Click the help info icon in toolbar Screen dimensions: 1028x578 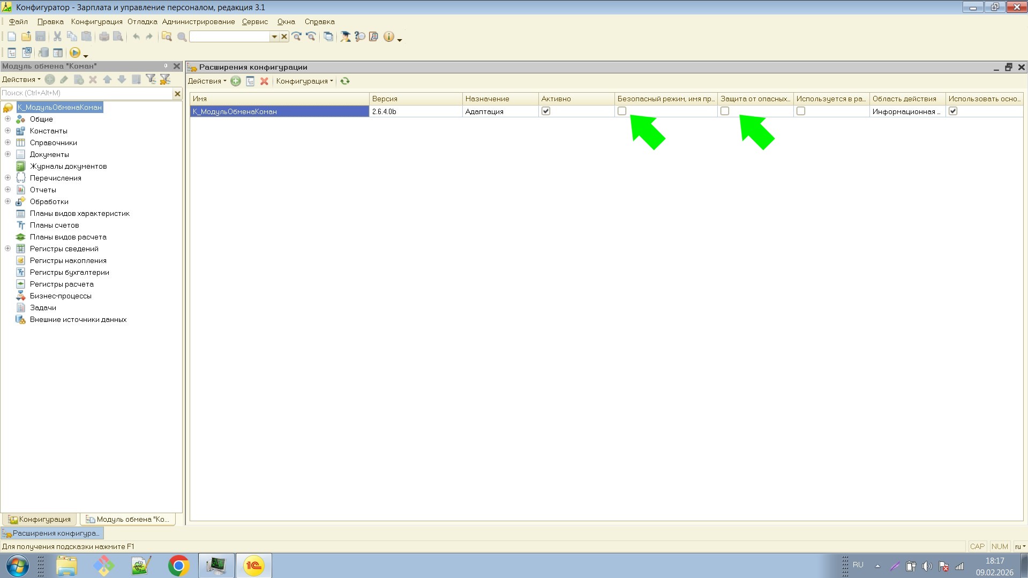click(x=389, y=36)
